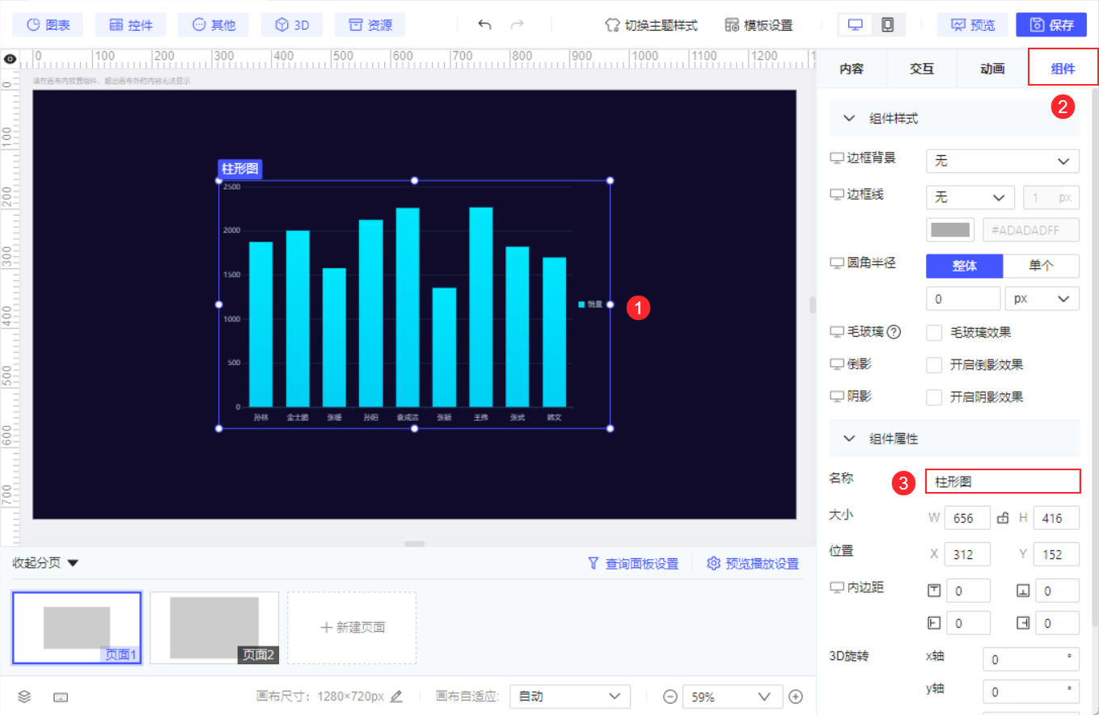Click the keyboard shortcuts icon

(x=61, y=696)
